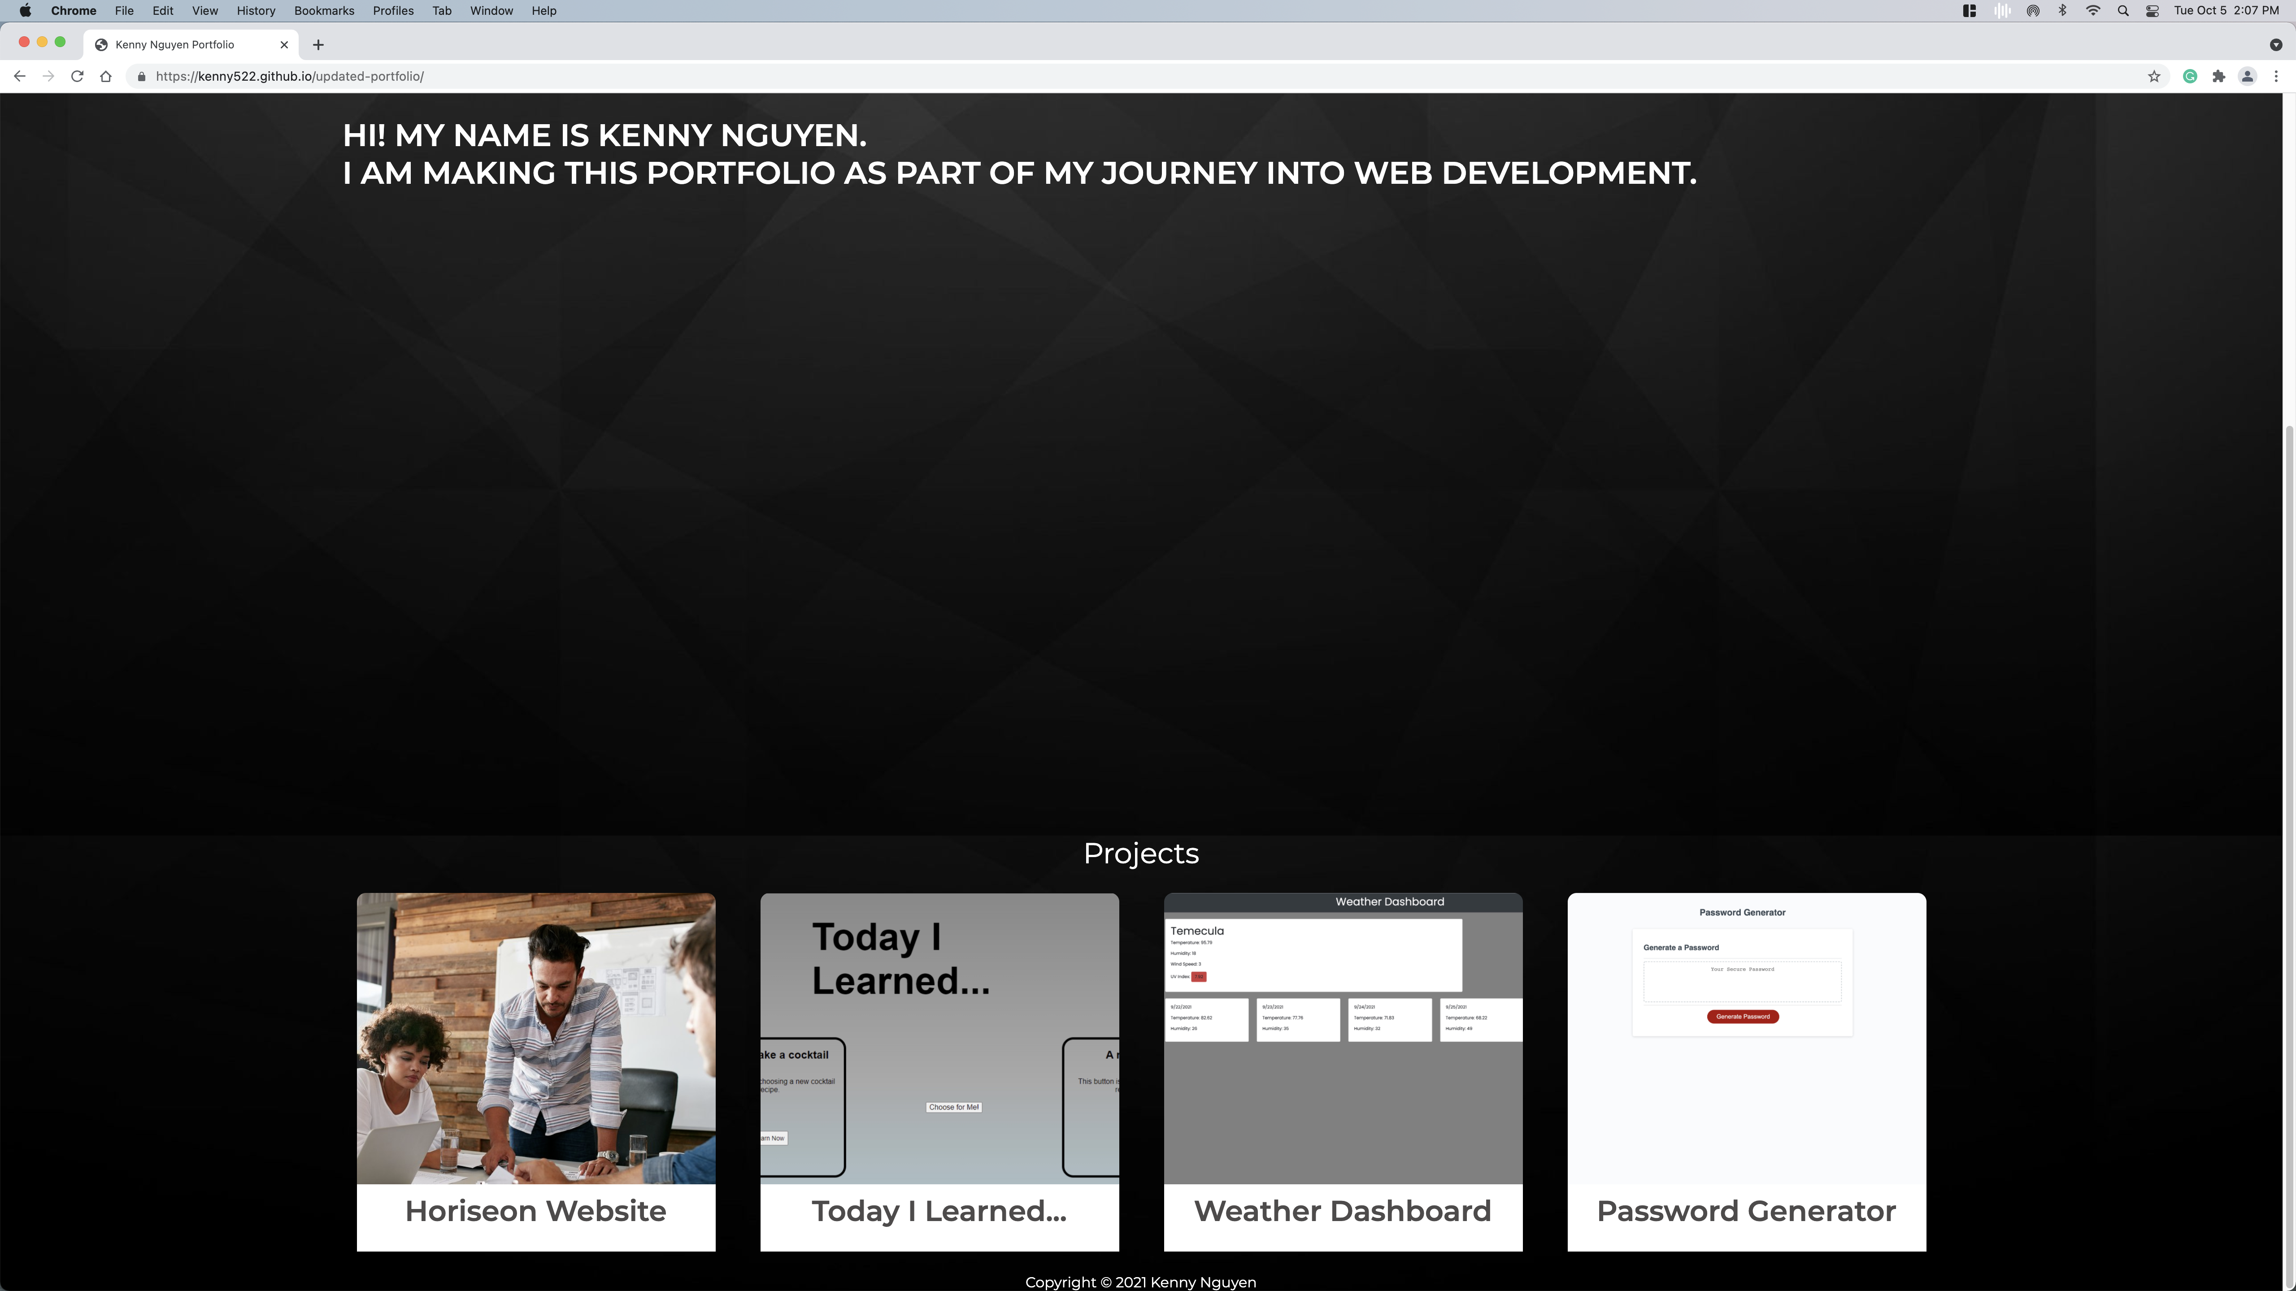Open the Bookmarks menu
This screenshot has height=1291, width=2296.
click(324, 11)
